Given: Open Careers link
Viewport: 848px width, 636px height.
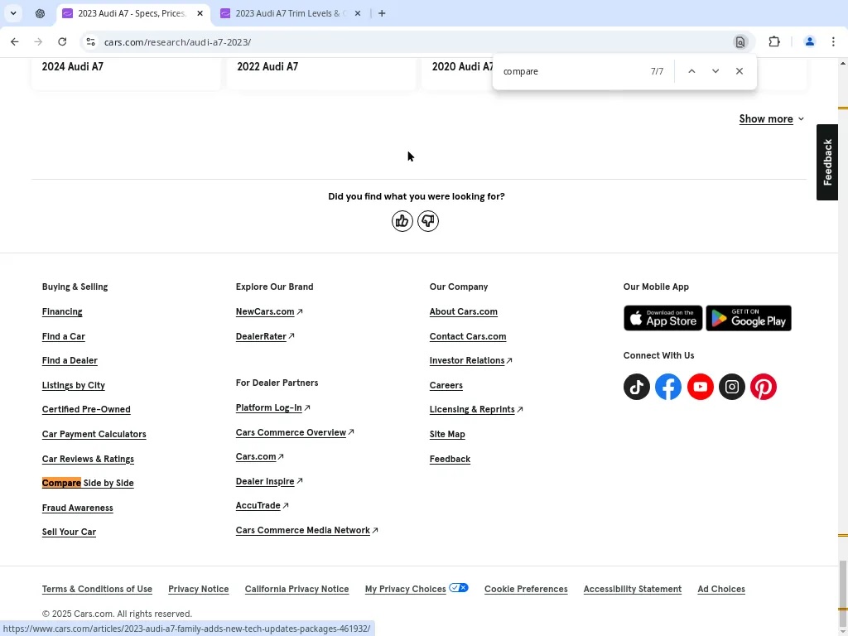Looking at the screenshot, I should tap(446, 386).
